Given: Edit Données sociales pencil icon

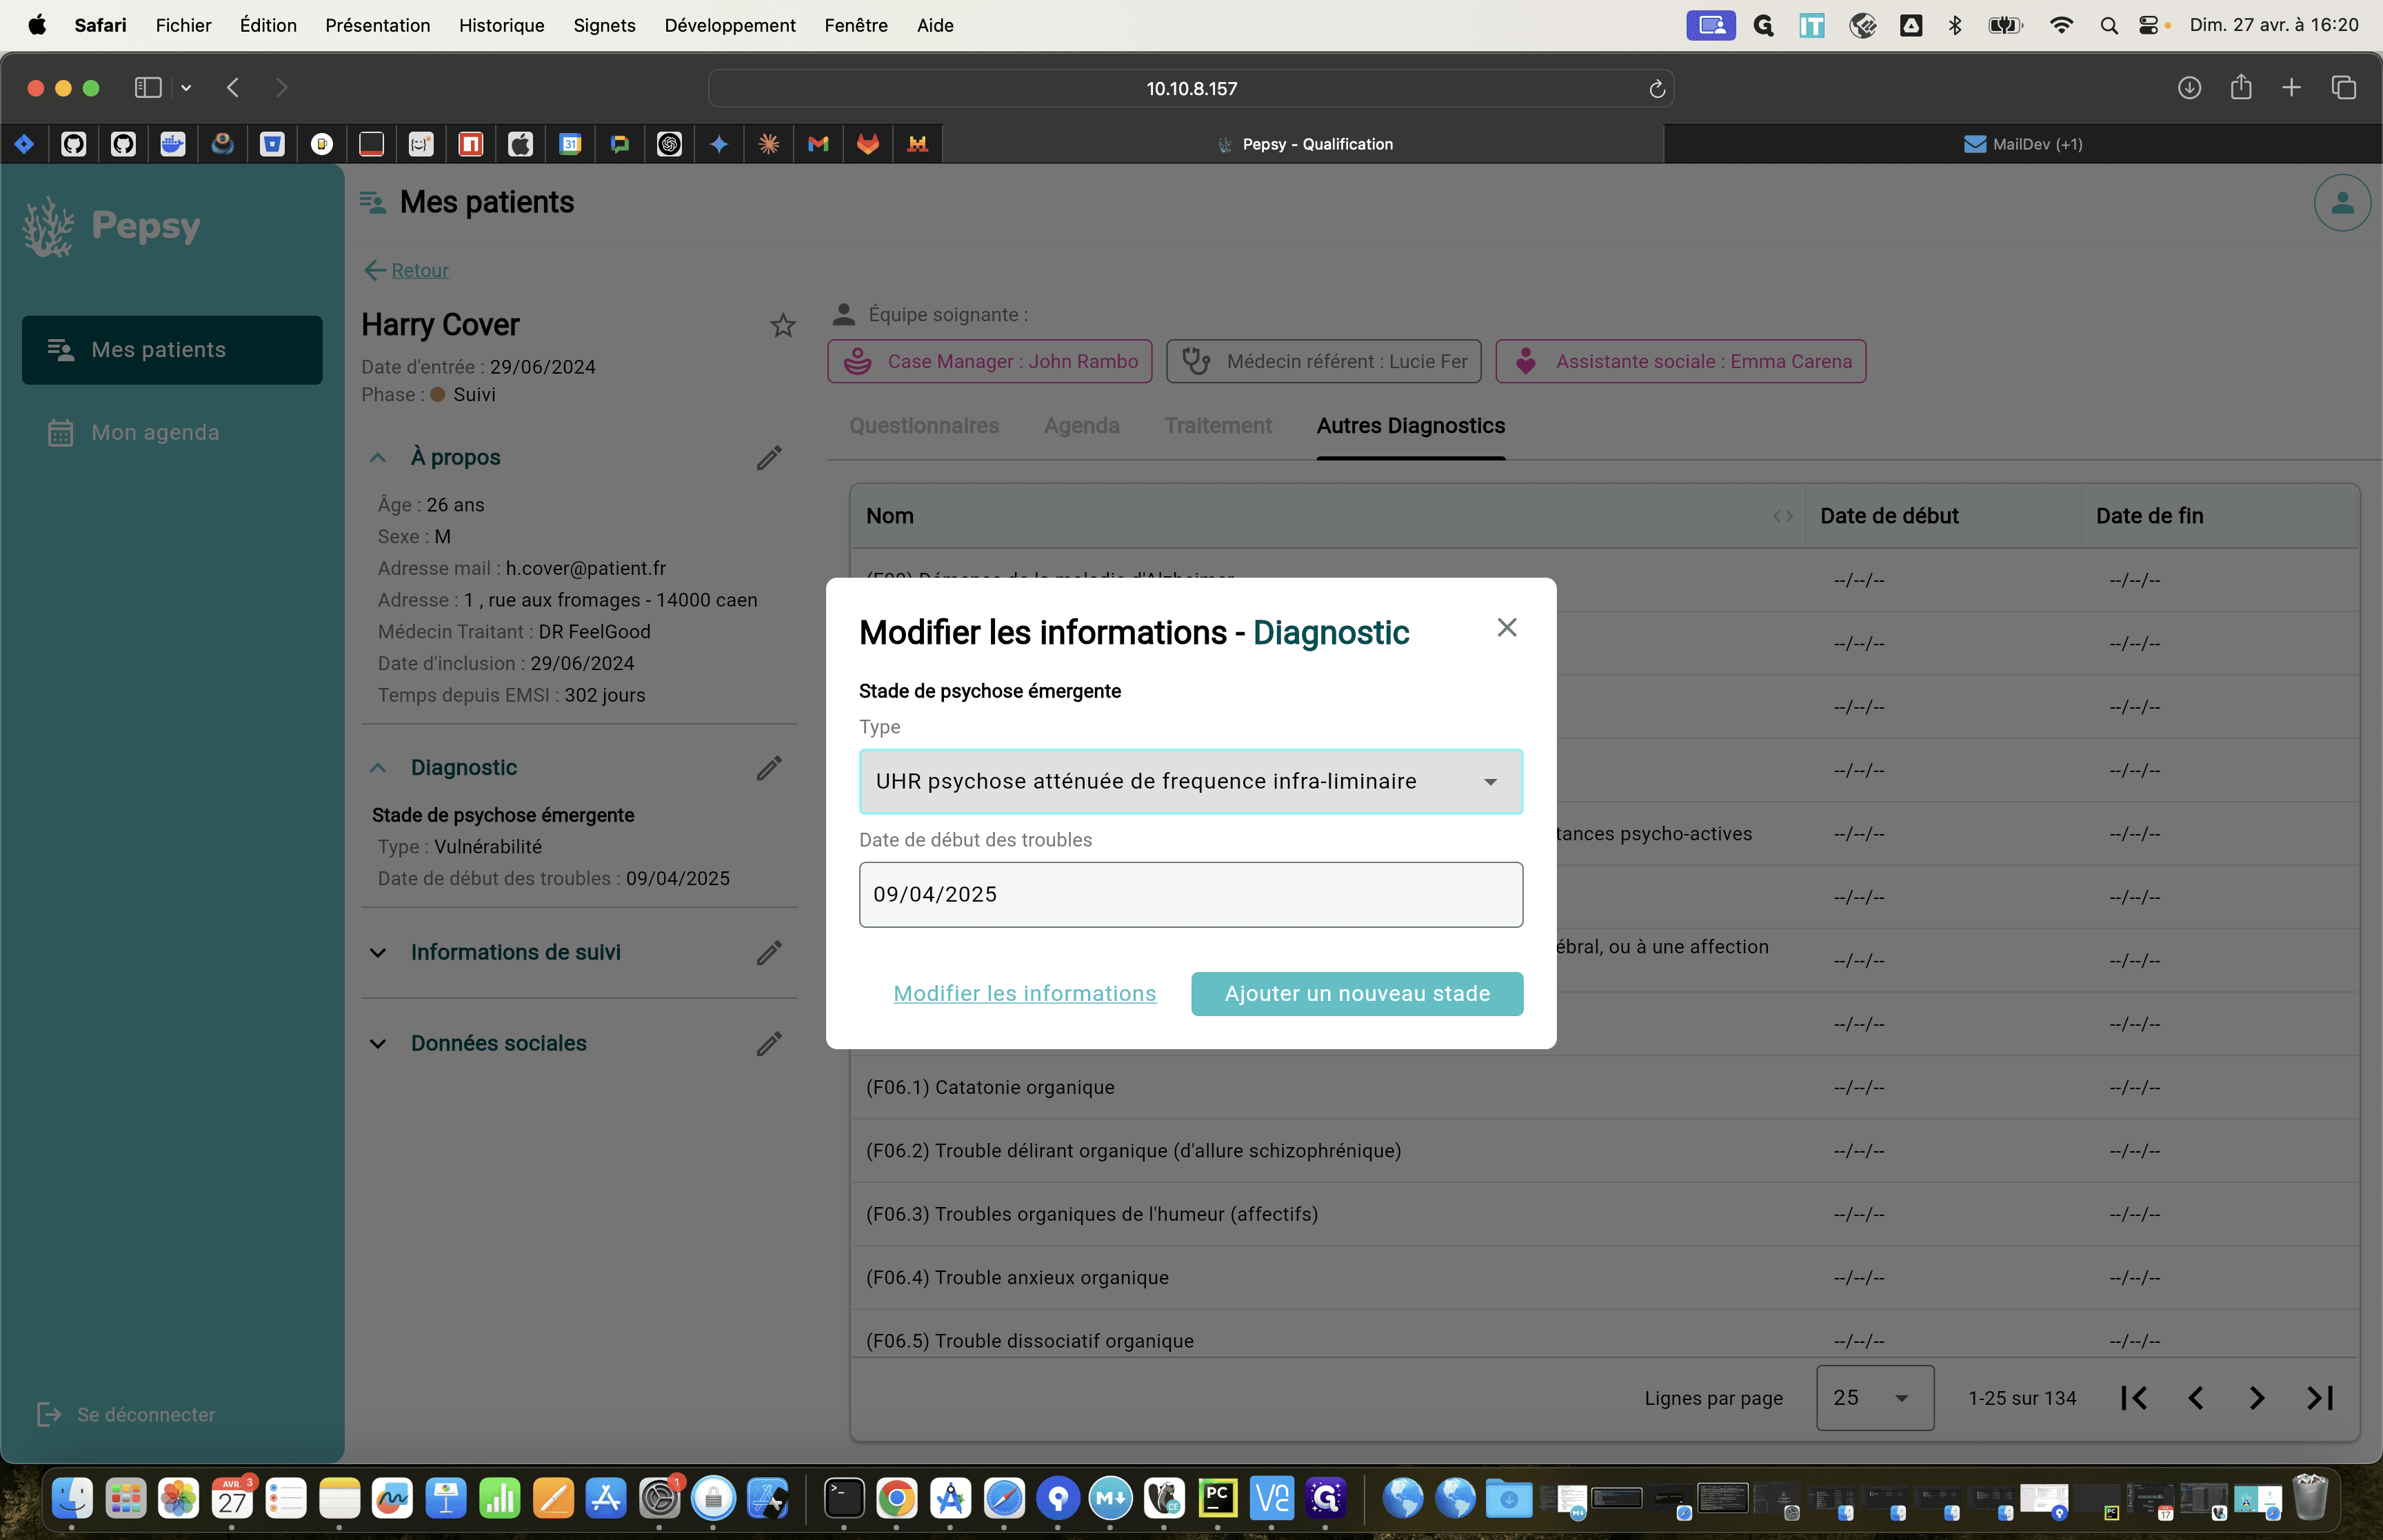Looking at the screenshot, I should 768,1044.
